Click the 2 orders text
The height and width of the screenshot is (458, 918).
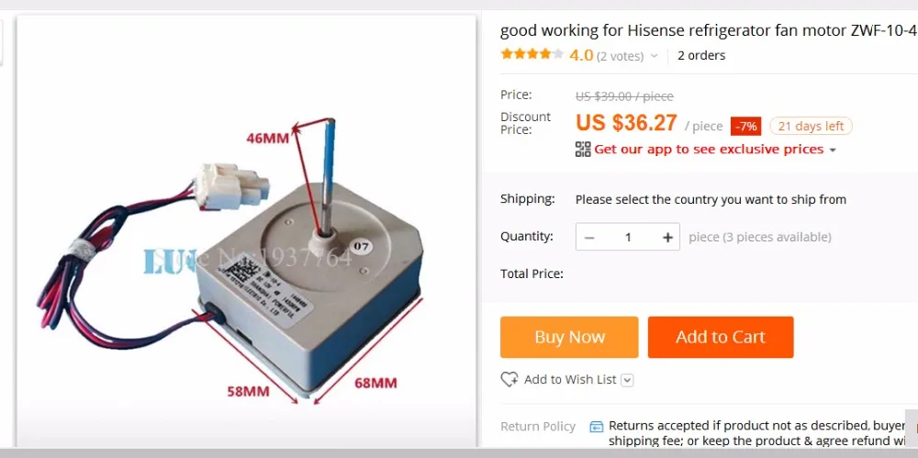[x=701, y=56]
